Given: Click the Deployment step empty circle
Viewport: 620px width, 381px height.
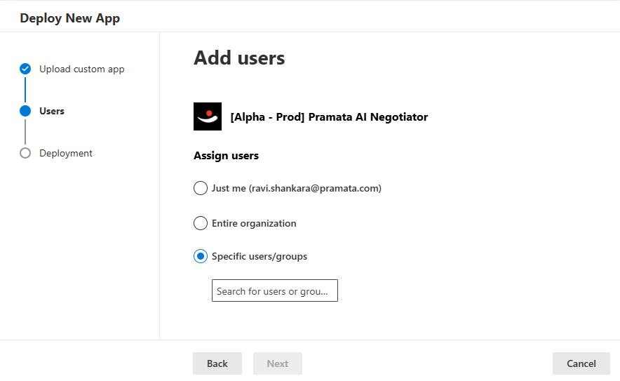Looking at the screenshot, I should pos(25,153).
